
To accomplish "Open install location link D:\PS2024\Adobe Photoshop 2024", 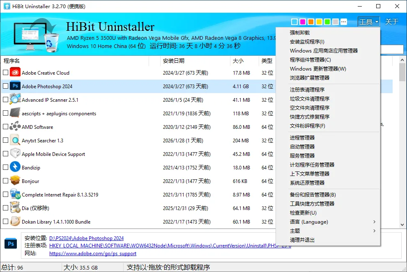I will coord(86,238).
